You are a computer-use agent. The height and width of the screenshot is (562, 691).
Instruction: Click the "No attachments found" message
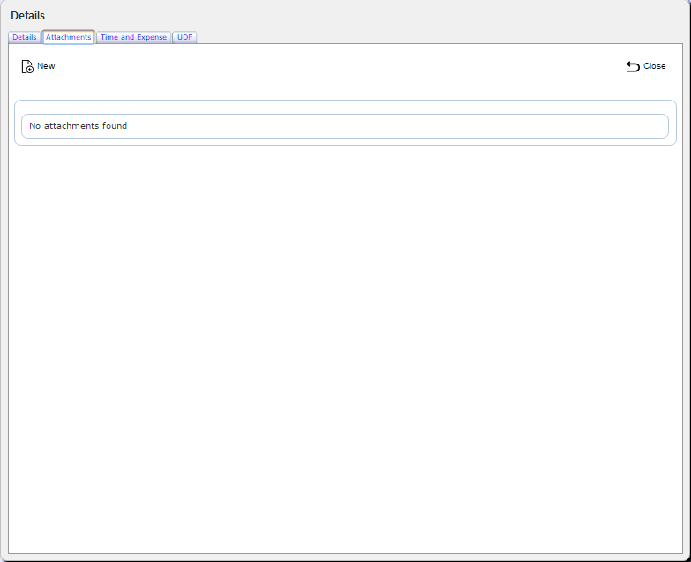pyautogui.click(x=78, y=126)
